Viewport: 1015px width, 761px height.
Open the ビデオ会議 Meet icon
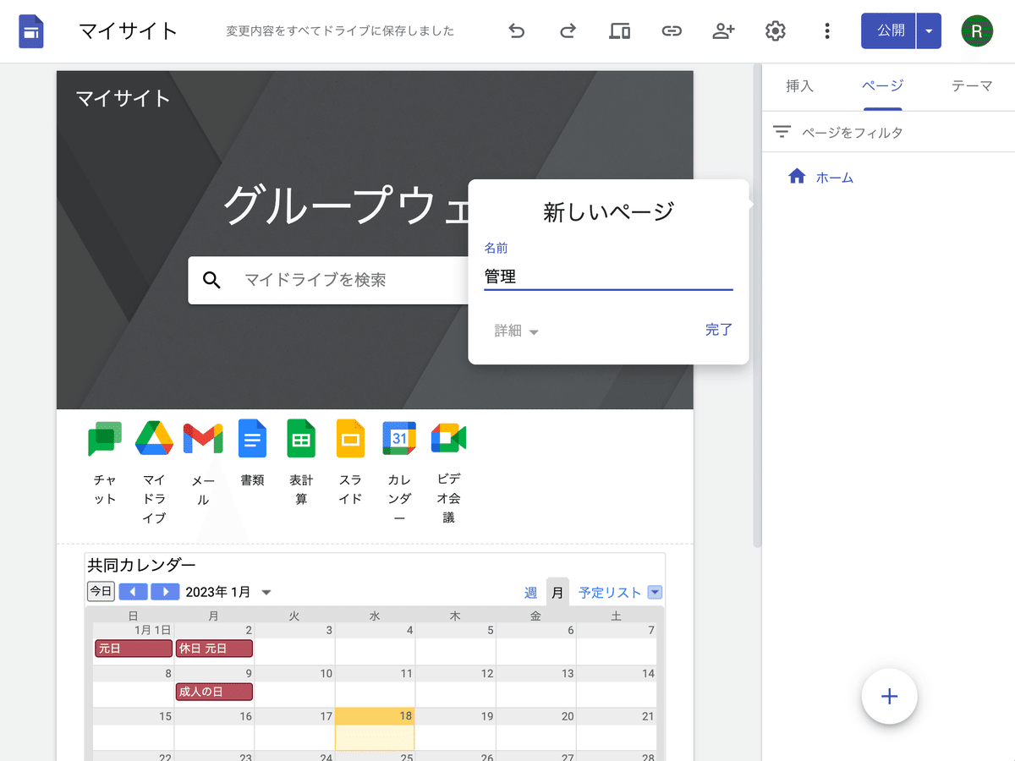(448, 438)
